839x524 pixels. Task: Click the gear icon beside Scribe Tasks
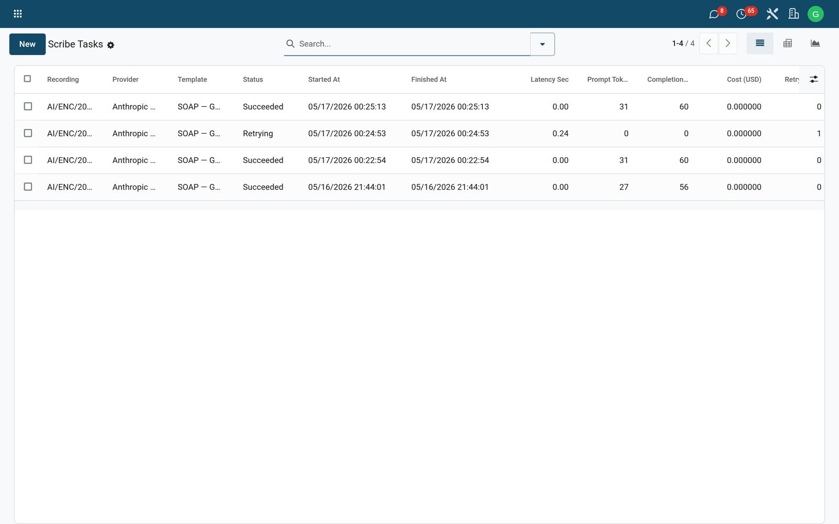point(111,45)
